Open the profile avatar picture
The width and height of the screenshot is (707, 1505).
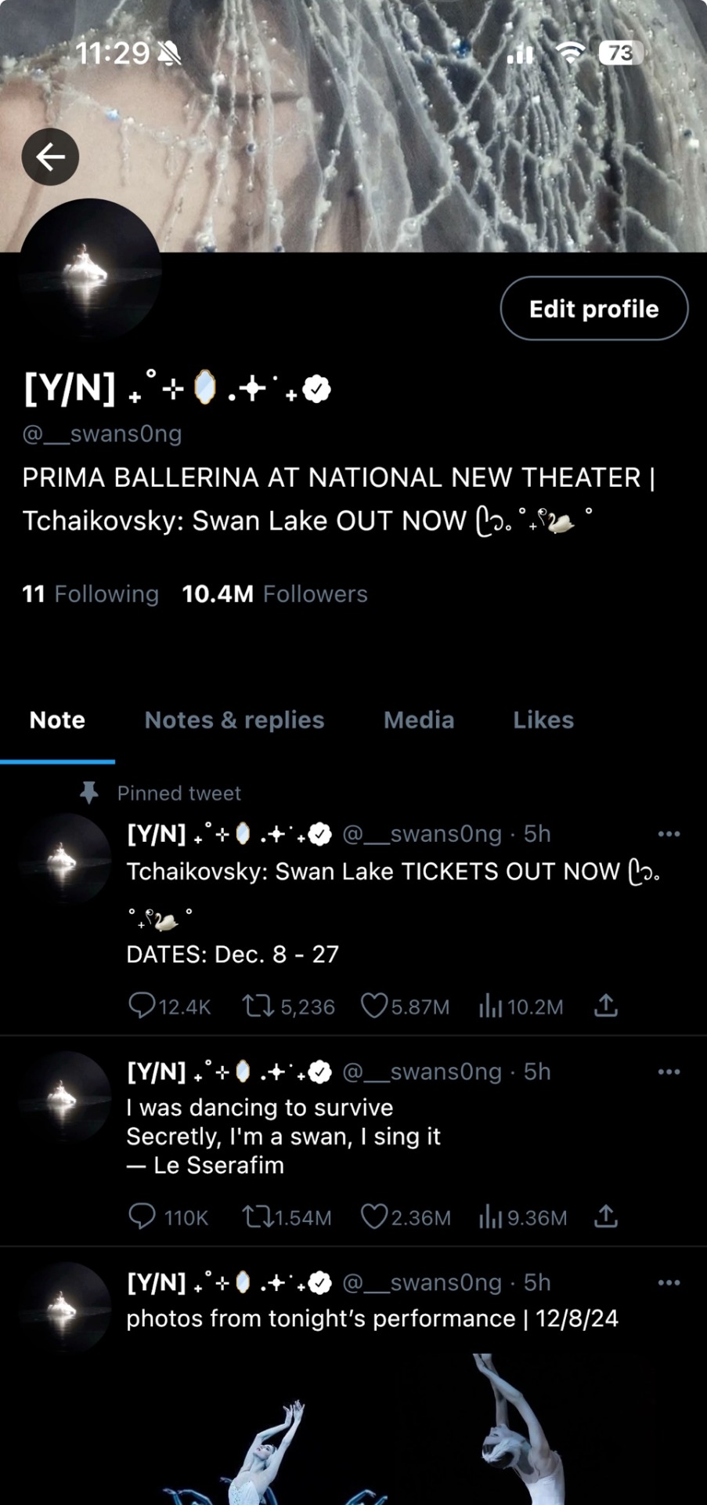pyautogui.click(x=90, y=269)
